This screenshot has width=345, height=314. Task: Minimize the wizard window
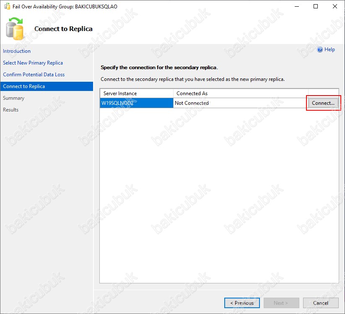coord(297,6)
